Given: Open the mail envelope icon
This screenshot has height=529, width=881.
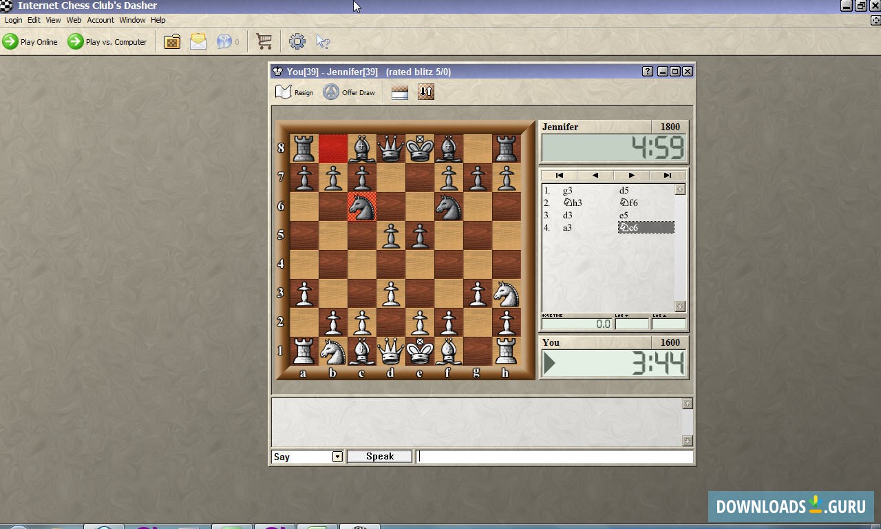Looking at the screenshot, I should click(198, 42).
